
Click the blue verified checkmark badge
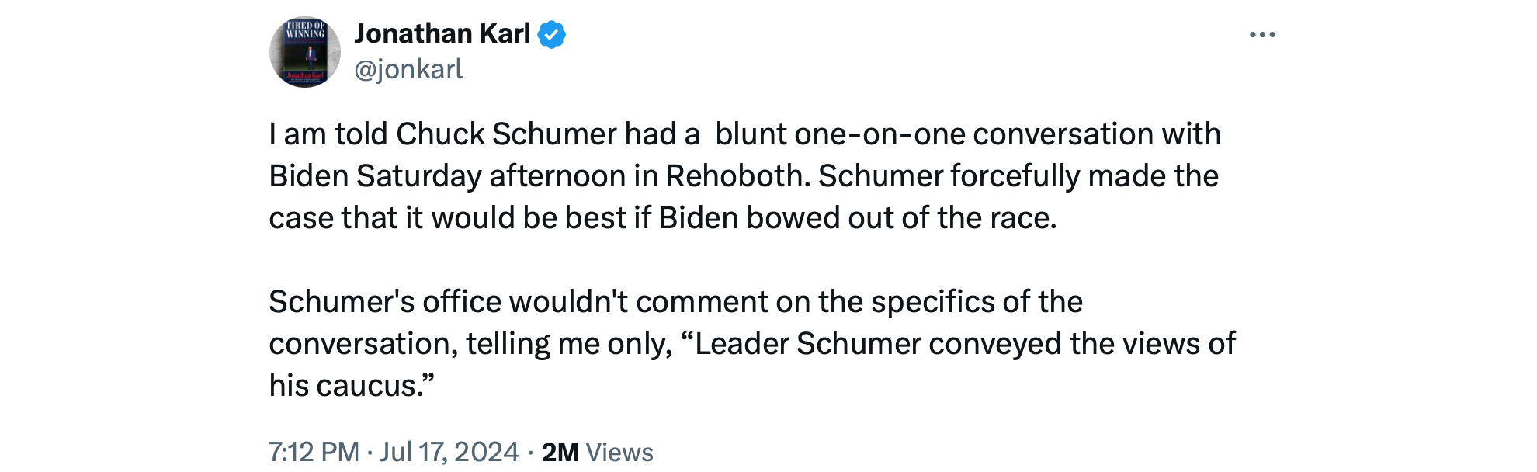pos(551,35)
